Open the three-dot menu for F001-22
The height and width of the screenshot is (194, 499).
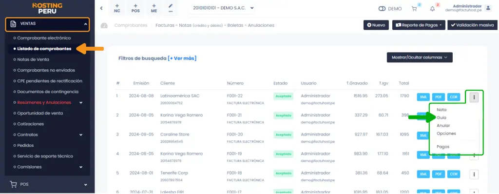click(474, 97)
